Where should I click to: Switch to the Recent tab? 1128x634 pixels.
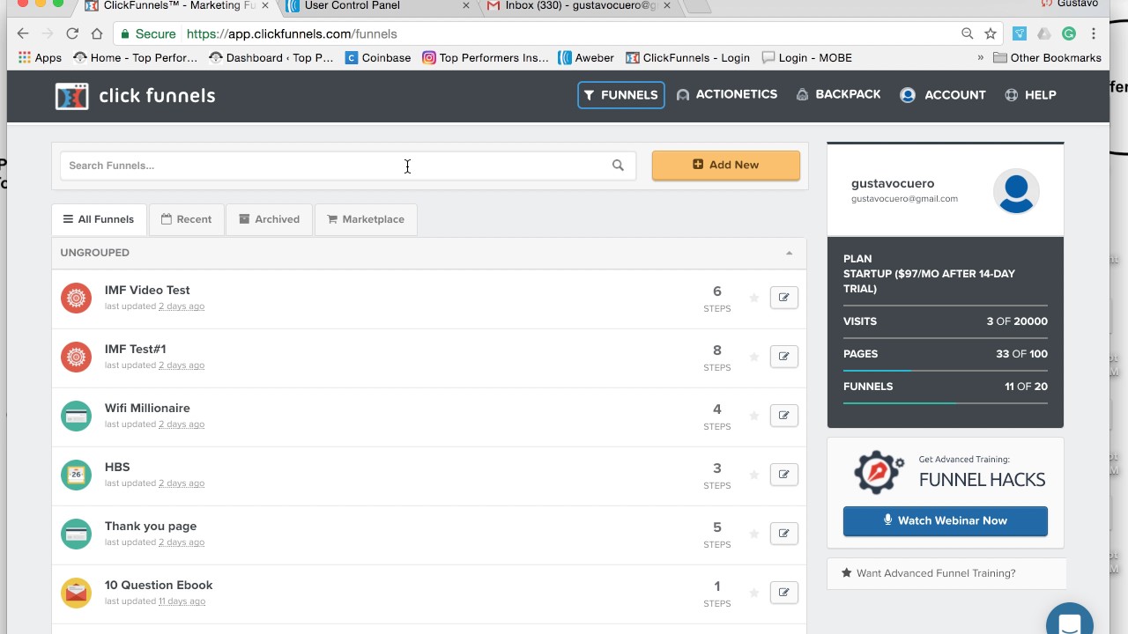pyautogui.click(x=186, y=219)
